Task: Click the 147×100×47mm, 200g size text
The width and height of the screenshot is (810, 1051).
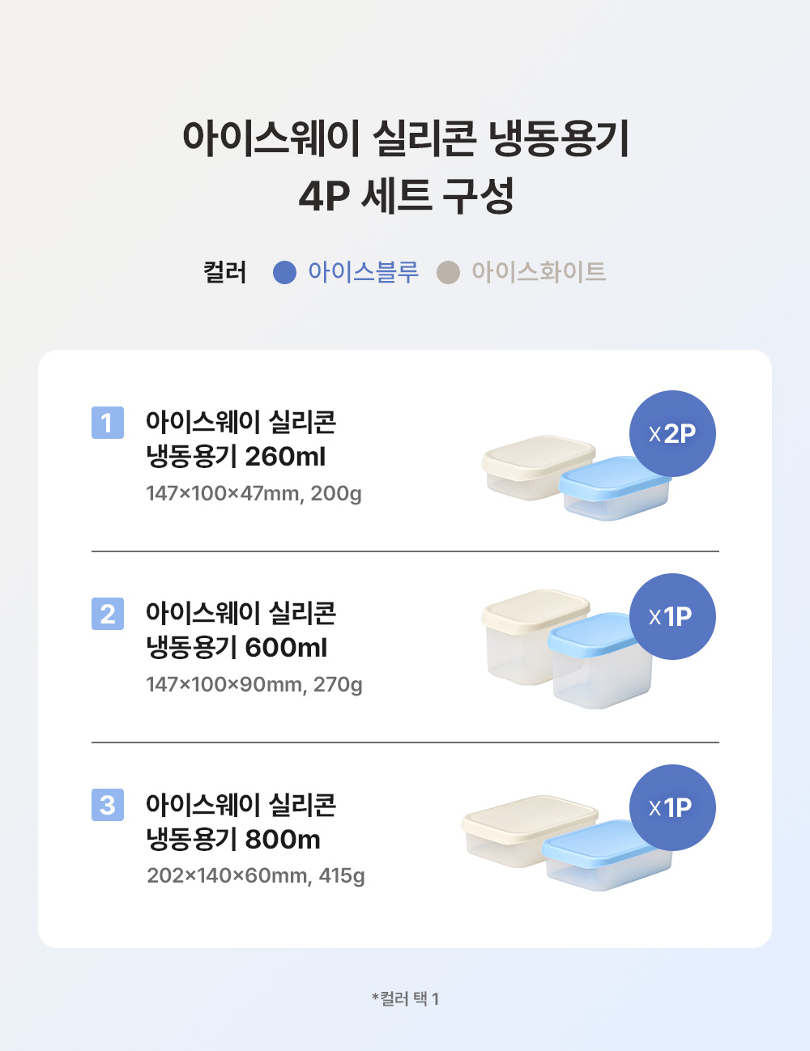Action: pos(254,493)
